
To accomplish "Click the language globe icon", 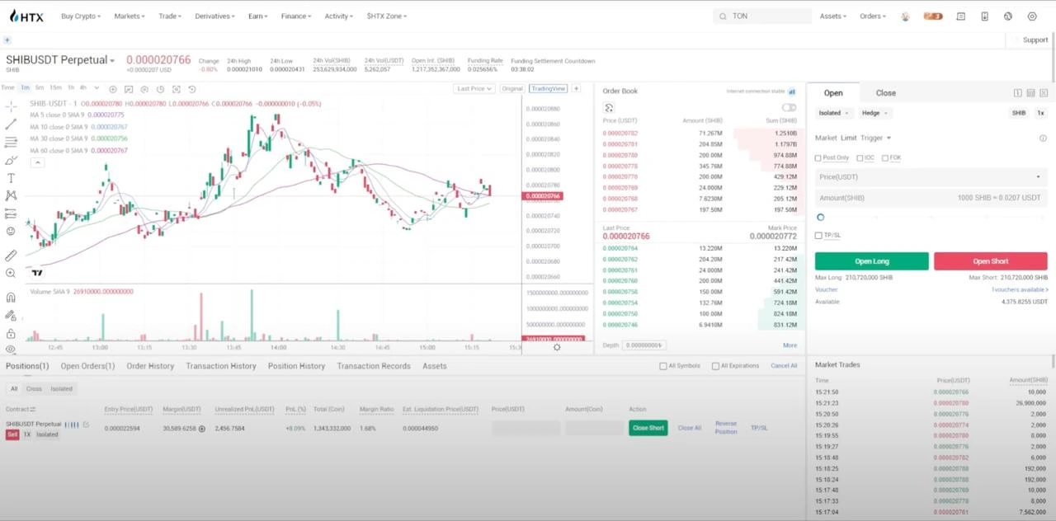I will 1008,16.
